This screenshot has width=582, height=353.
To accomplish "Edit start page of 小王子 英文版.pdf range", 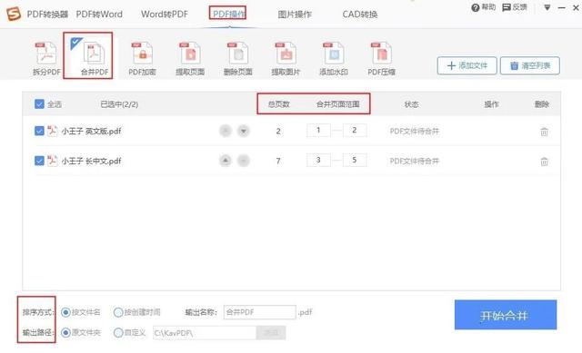I will click(318, 131).
